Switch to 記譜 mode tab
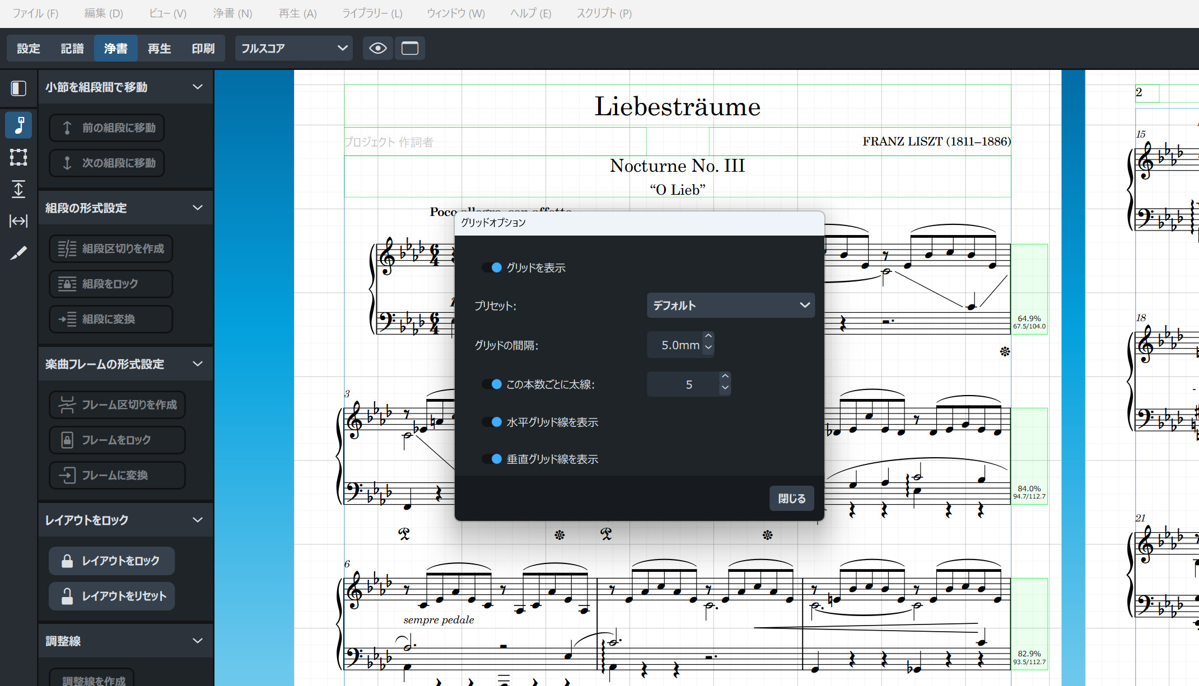 click(x=72, y=48)
